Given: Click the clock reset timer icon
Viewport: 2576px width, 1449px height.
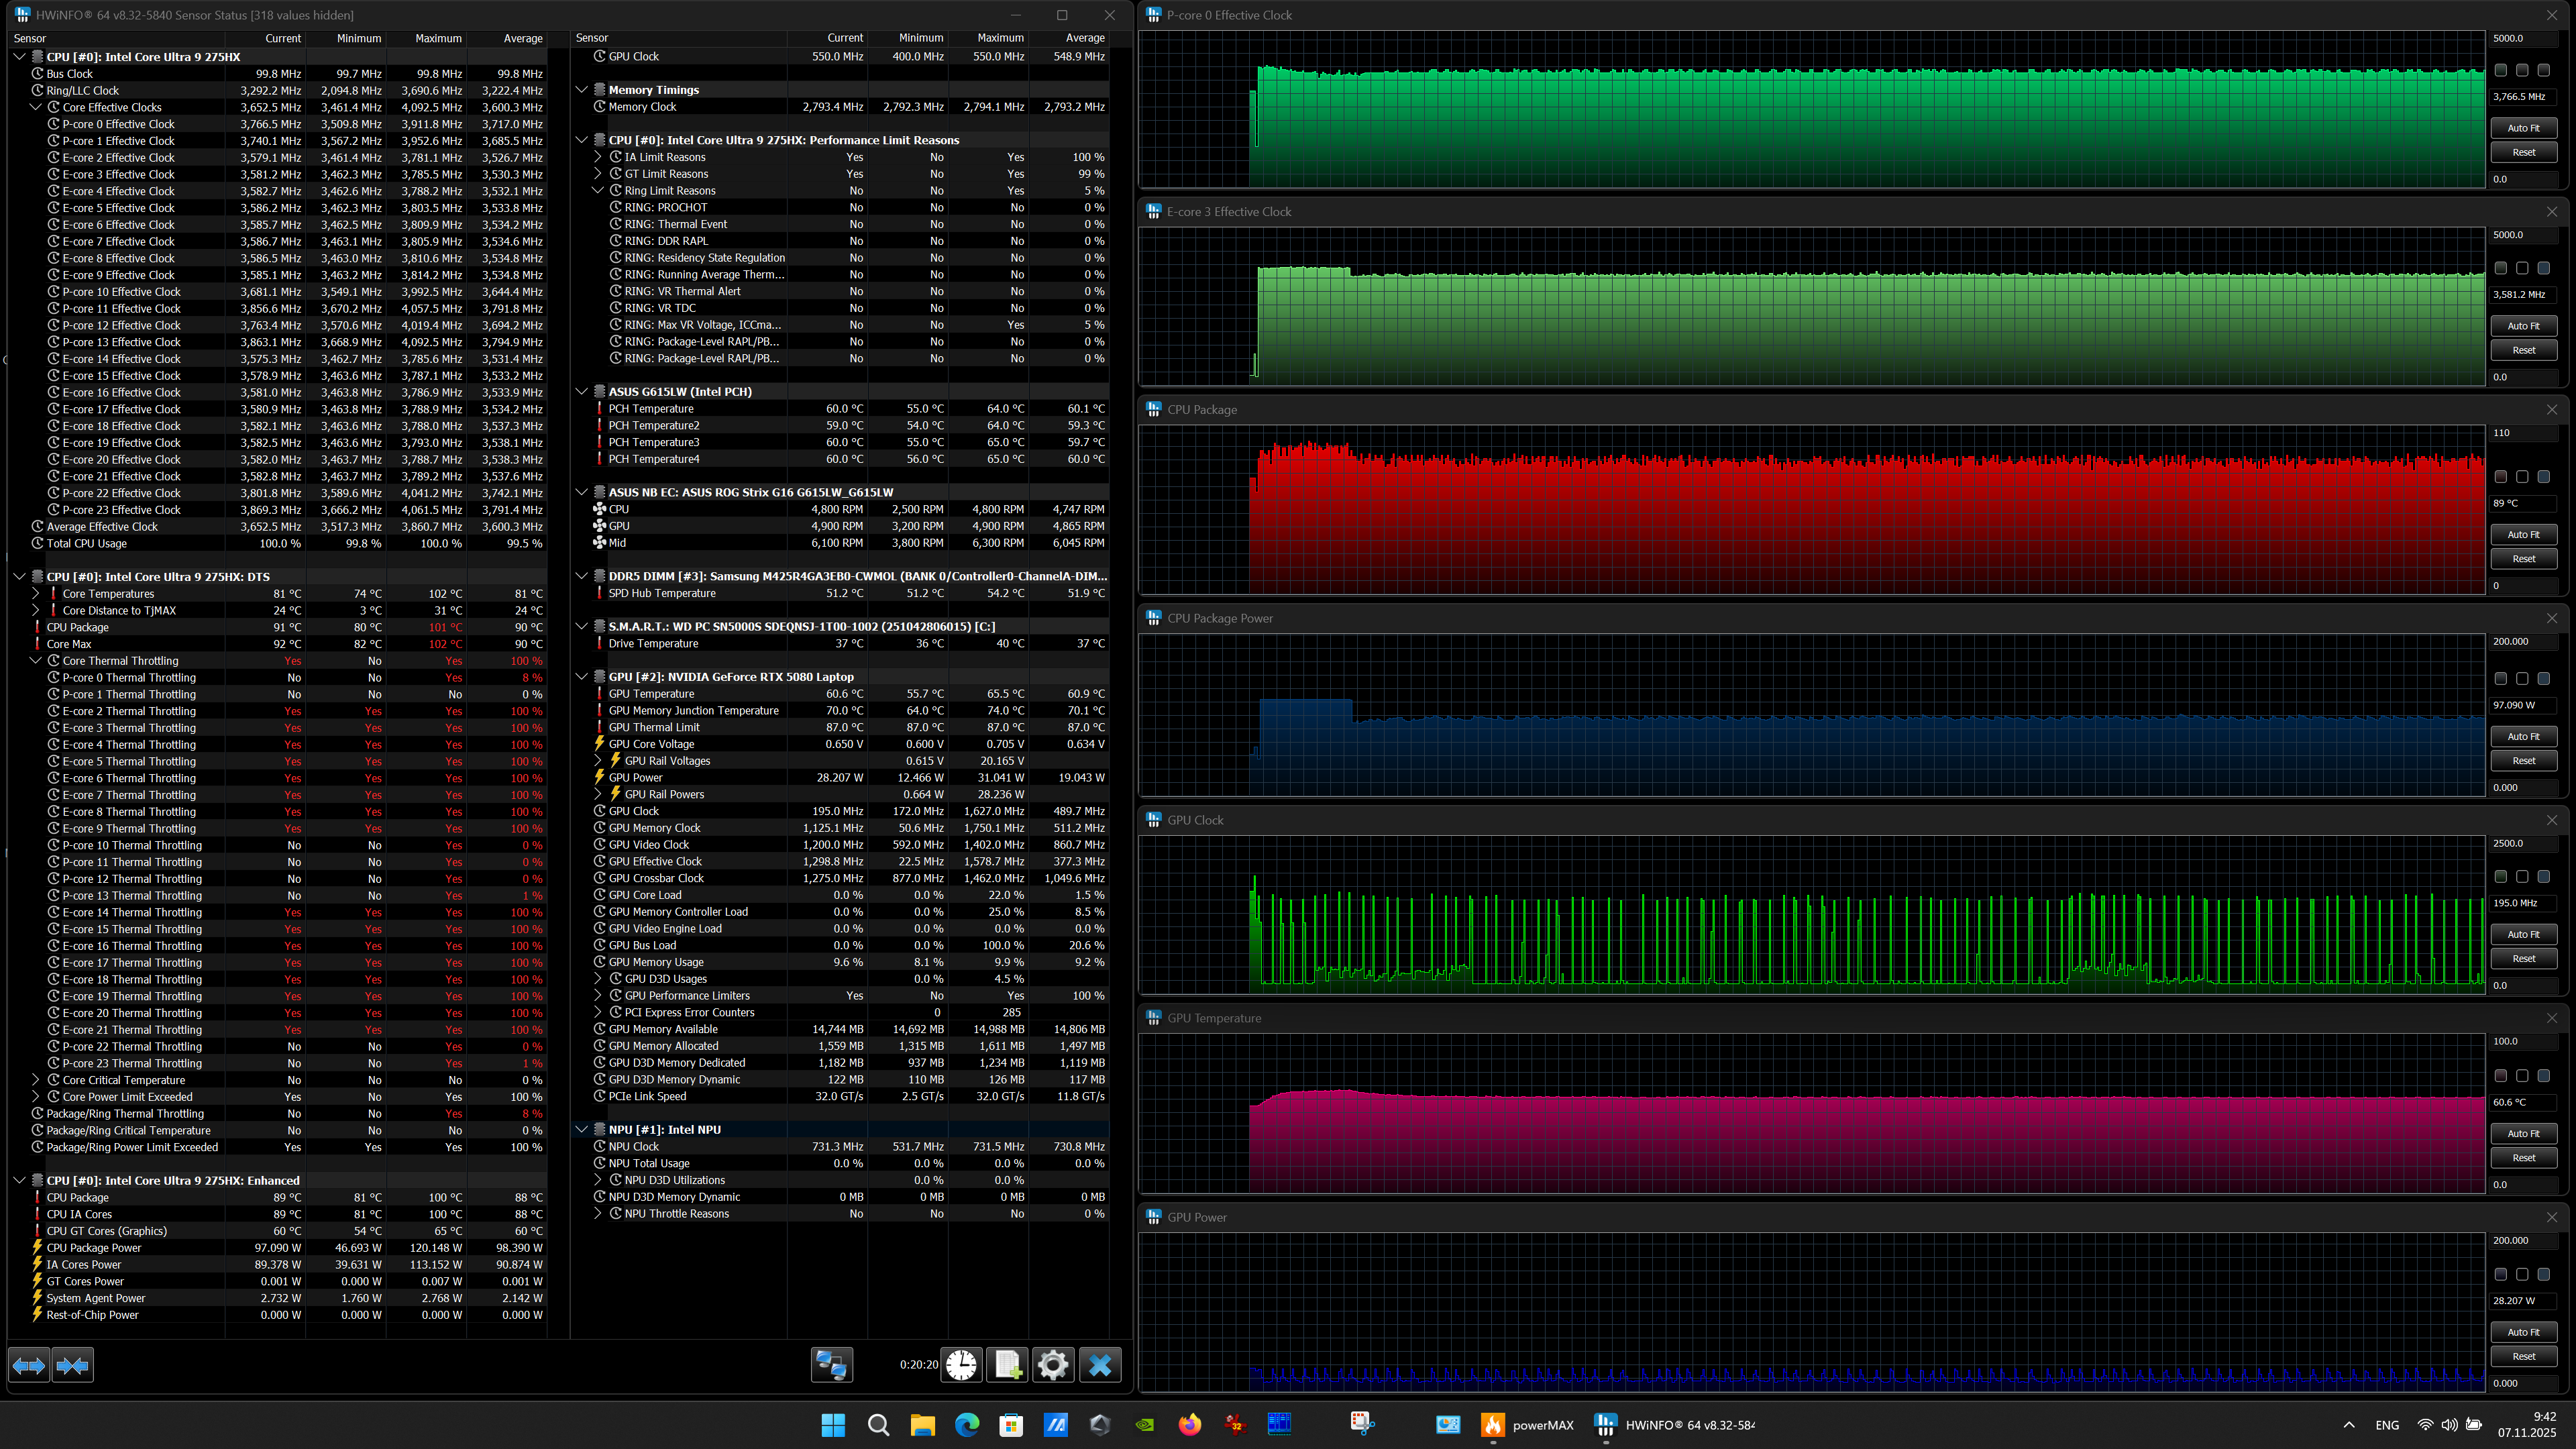Looking at the screenshot, I should [961, 1365].
